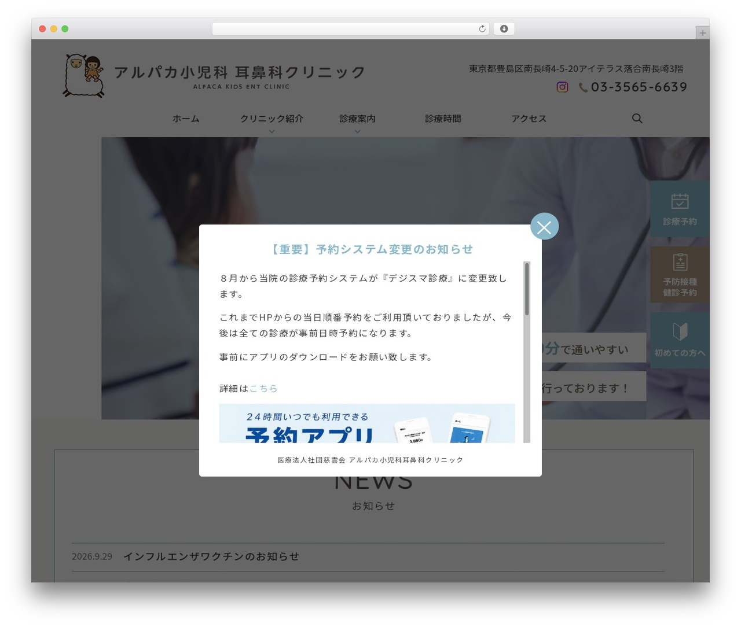Click the 予約アプリ banner image
741x627 pixels.
point(367,423)
